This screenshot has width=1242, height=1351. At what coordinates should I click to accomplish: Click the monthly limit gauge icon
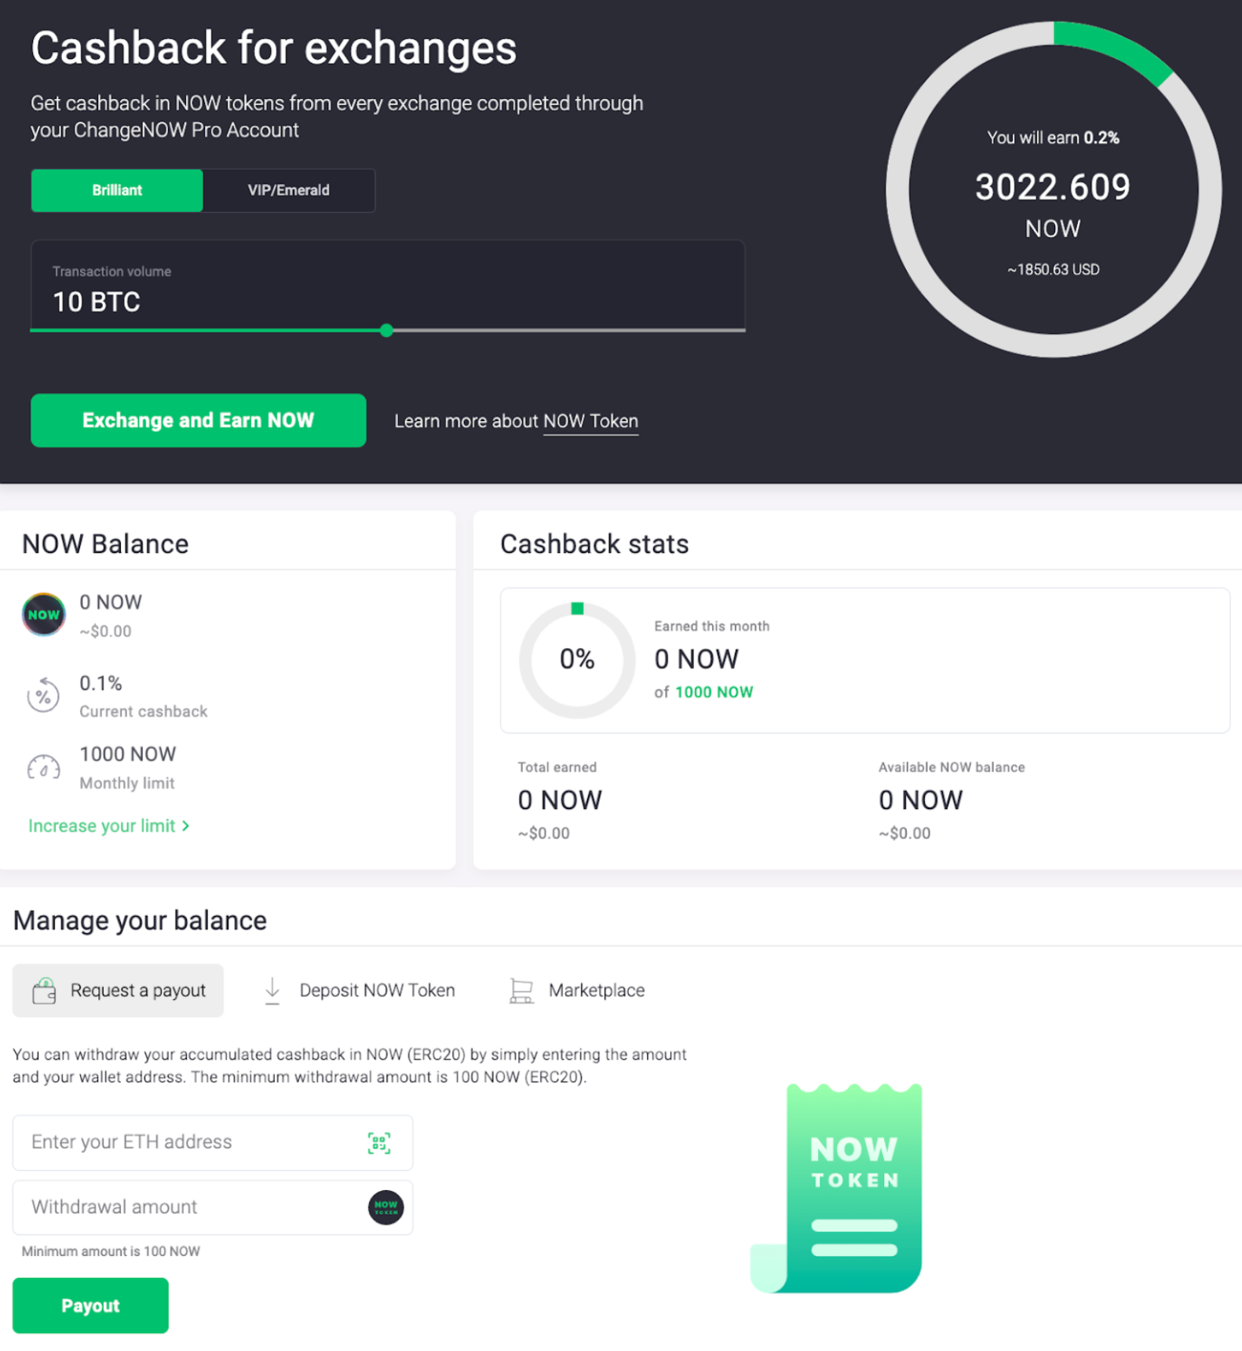(45, 767)
